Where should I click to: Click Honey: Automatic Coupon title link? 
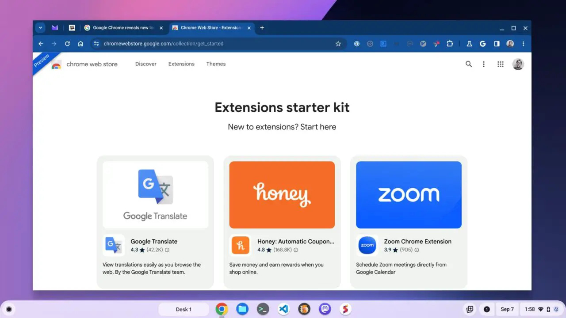click(x=296, y=242)
